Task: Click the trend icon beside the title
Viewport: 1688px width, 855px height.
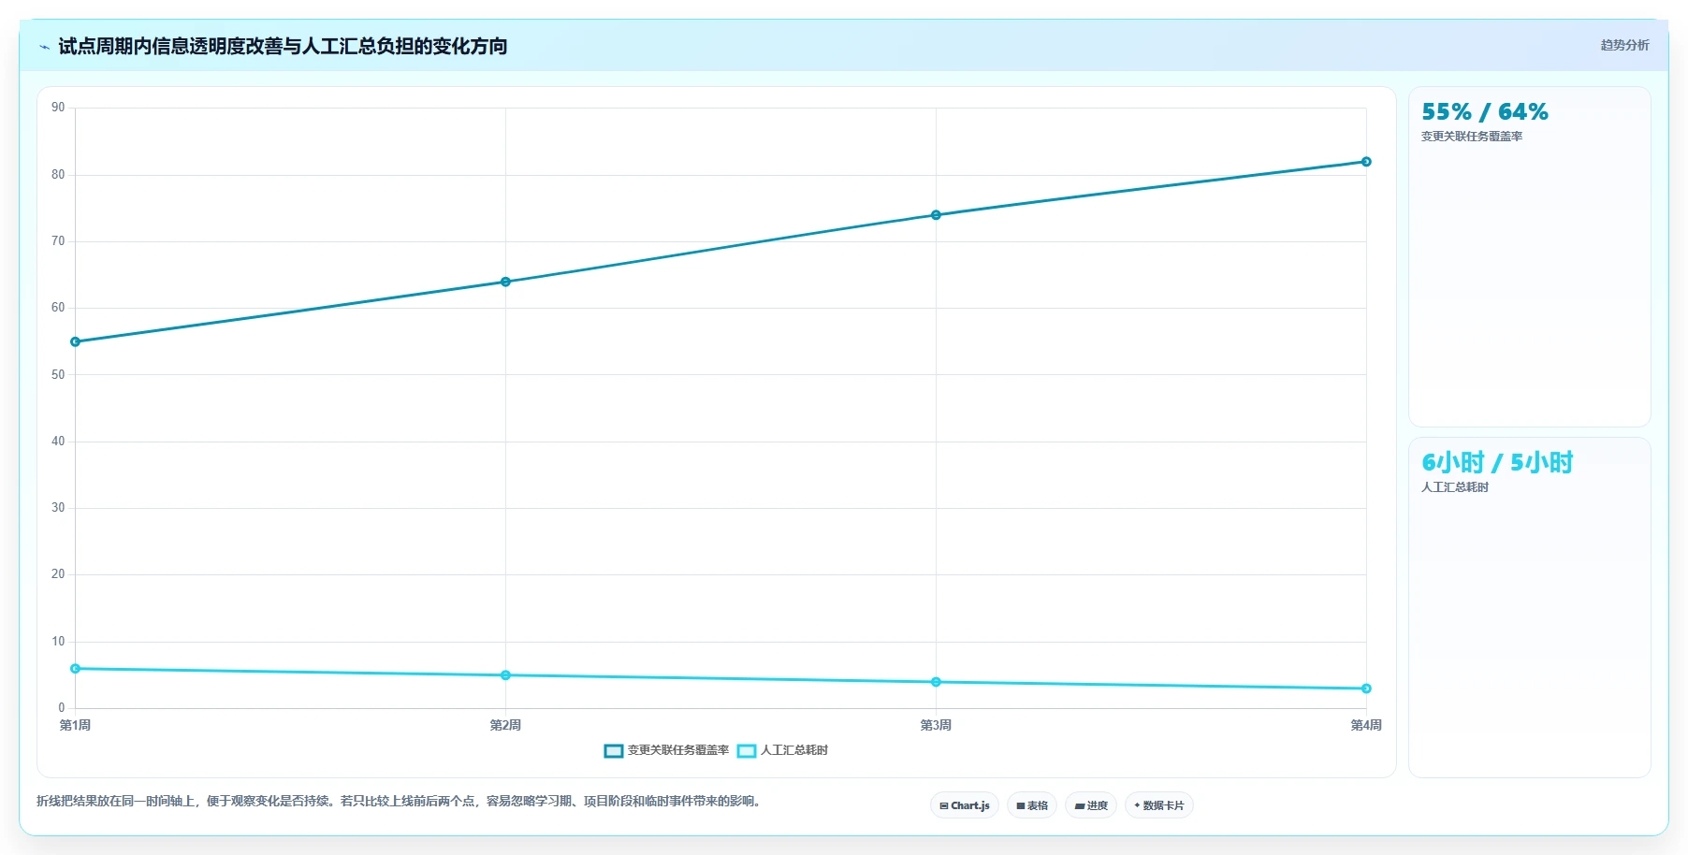Action: click(x=44, y=47)
